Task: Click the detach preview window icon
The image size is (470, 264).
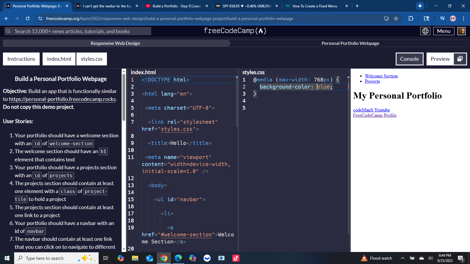Action: [x=460, y=59]
